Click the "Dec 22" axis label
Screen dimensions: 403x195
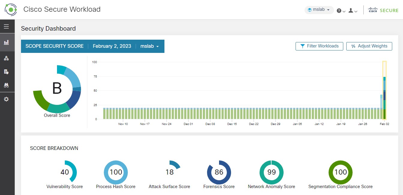click(254, 124)
